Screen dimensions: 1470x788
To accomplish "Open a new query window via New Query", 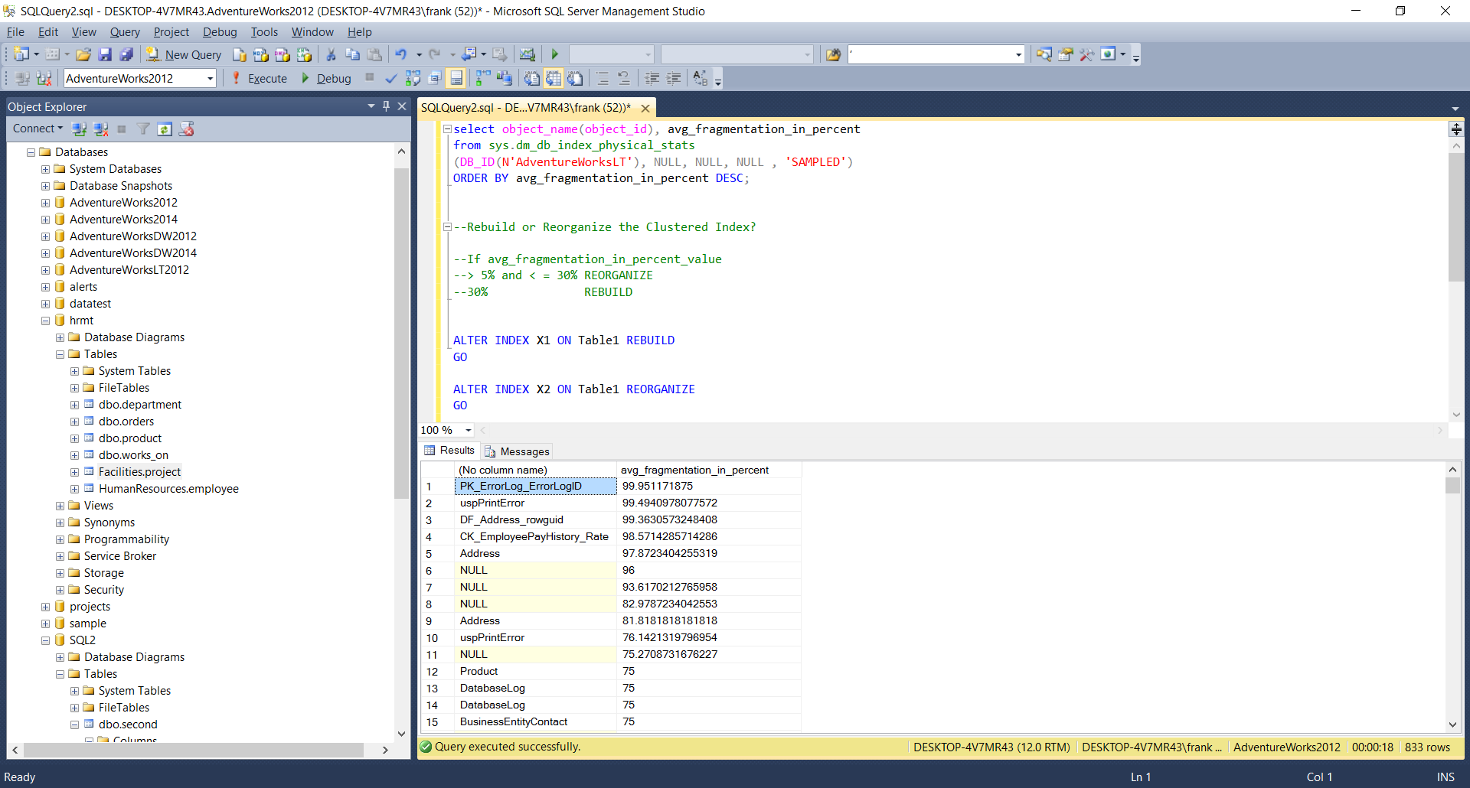I will tap(183, 54).
